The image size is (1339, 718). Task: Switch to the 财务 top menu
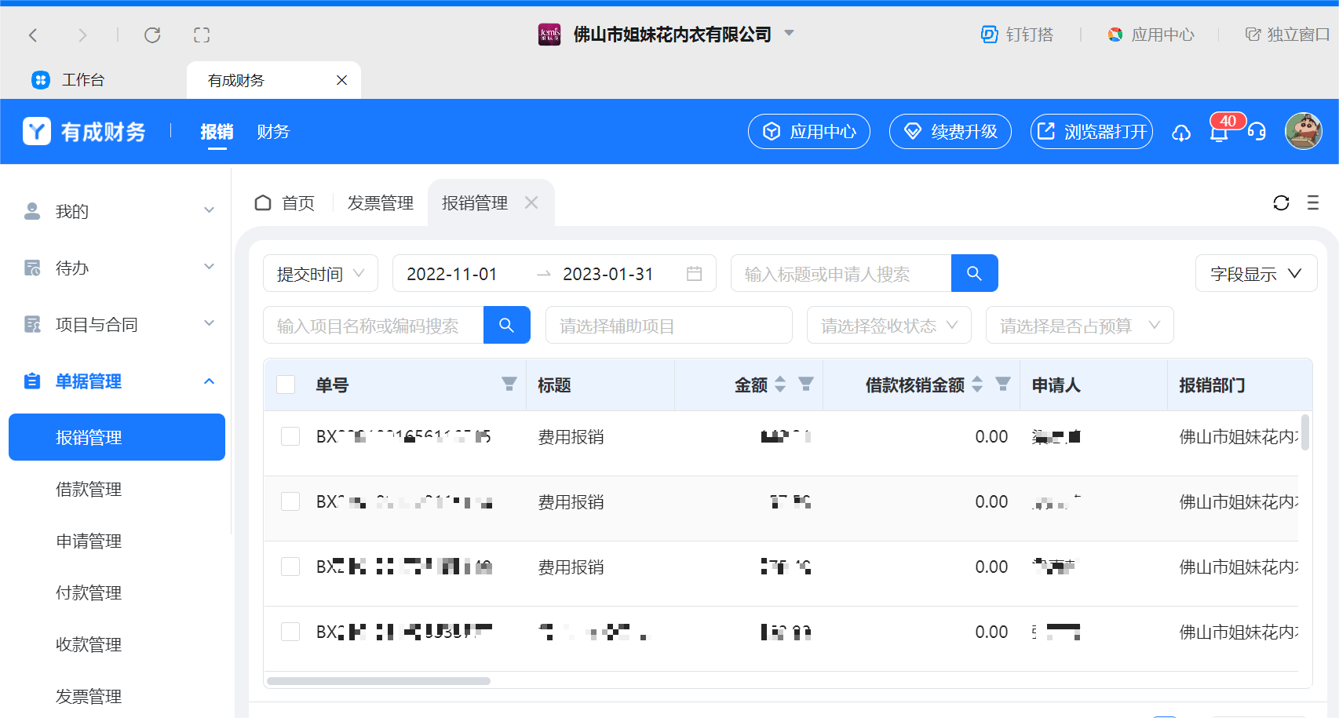click(273, 132)
